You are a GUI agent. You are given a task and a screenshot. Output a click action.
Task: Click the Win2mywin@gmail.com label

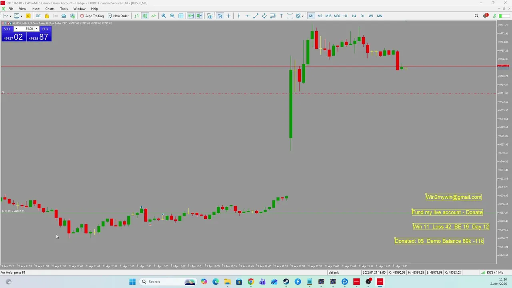point(454,197)
